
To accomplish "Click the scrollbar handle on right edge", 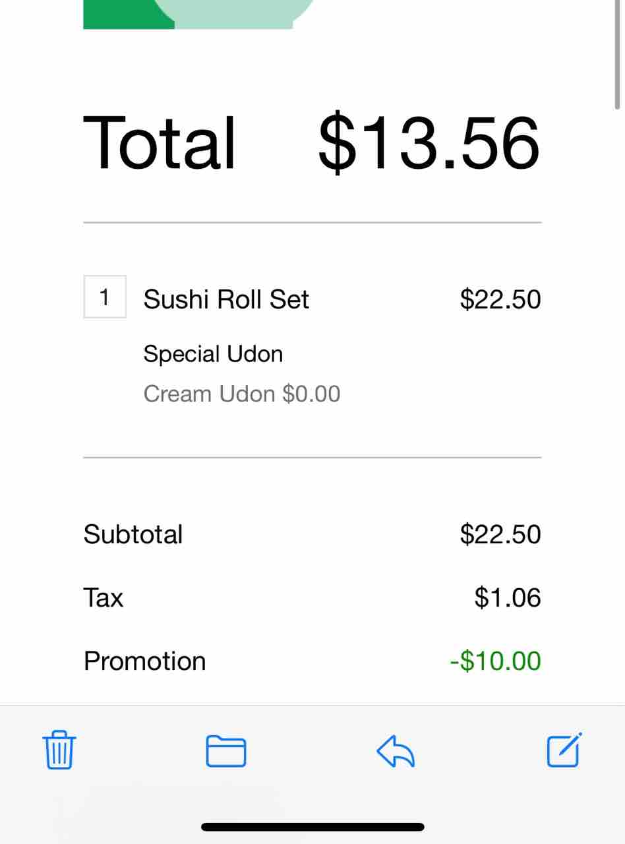I will (x=618, y=53).
